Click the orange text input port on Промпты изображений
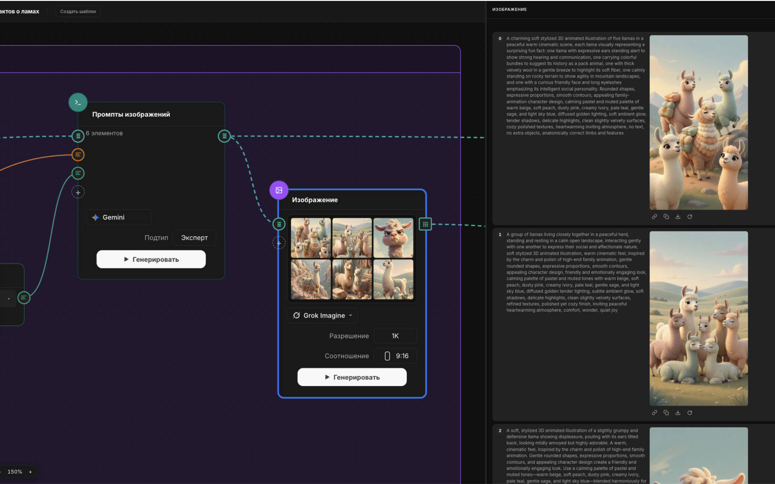 click(78, 154)
